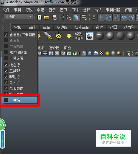Check the 属性编辑器 option
The image size is (138, 154).
coord(20,52)
